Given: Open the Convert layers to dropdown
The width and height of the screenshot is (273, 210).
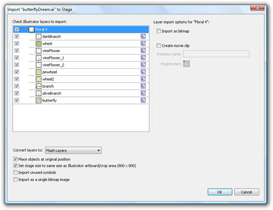Looking at the screenshot, I should (x=73, y=151).
